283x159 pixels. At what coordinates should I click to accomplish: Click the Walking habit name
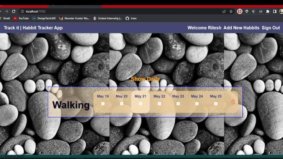coord(71,105)
